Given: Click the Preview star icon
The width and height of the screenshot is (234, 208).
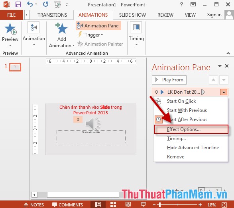Looking at the screenshot, I should 10,29.
